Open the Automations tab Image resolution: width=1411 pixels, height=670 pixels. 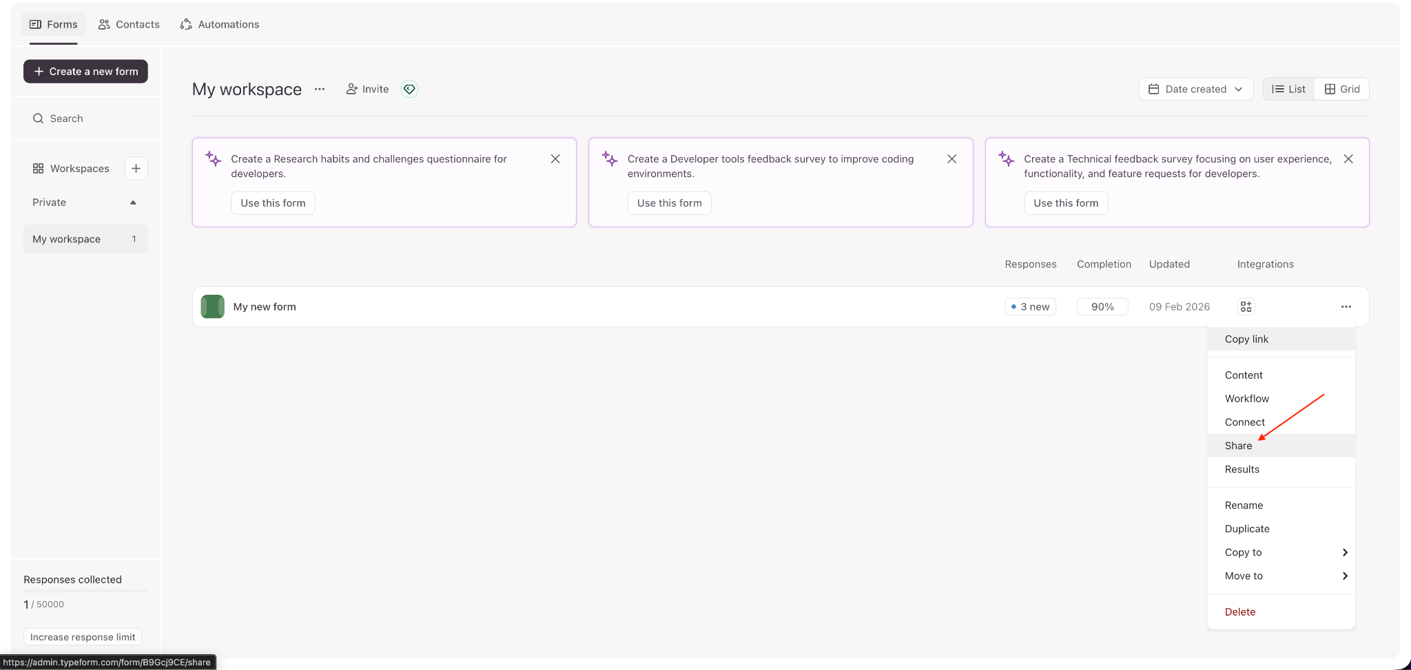point(220,24)
